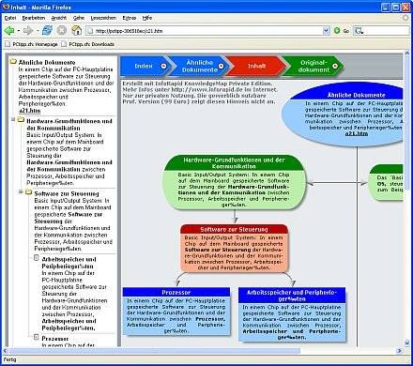Click the horizontal scrollbar at page bottom
This screenshot has width=413, height=366.
click(203, 351)
